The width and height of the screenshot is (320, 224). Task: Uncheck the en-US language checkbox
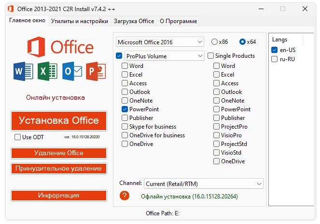pos(275,50)
